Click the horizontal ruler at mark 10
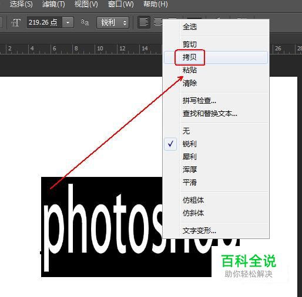The image size is (302, 297). [100, 49]
